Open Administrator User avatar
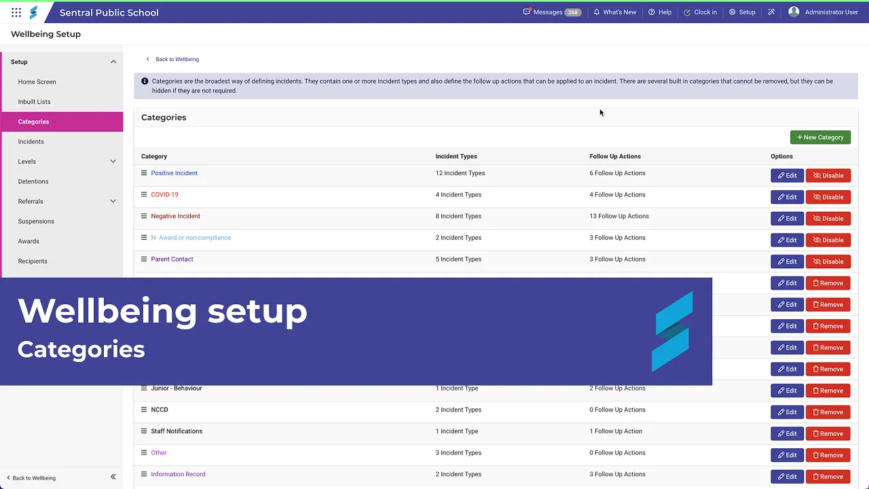 click(x=794, y=12)
